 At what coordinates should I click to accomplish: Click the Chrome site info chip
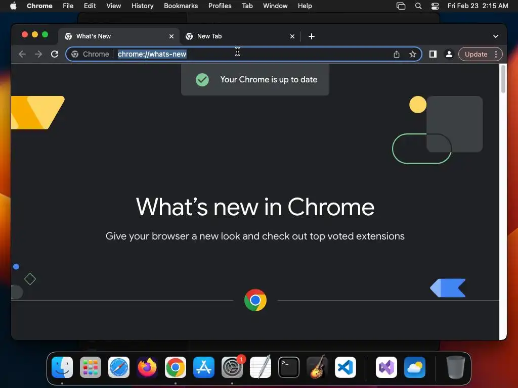(90, 54)
